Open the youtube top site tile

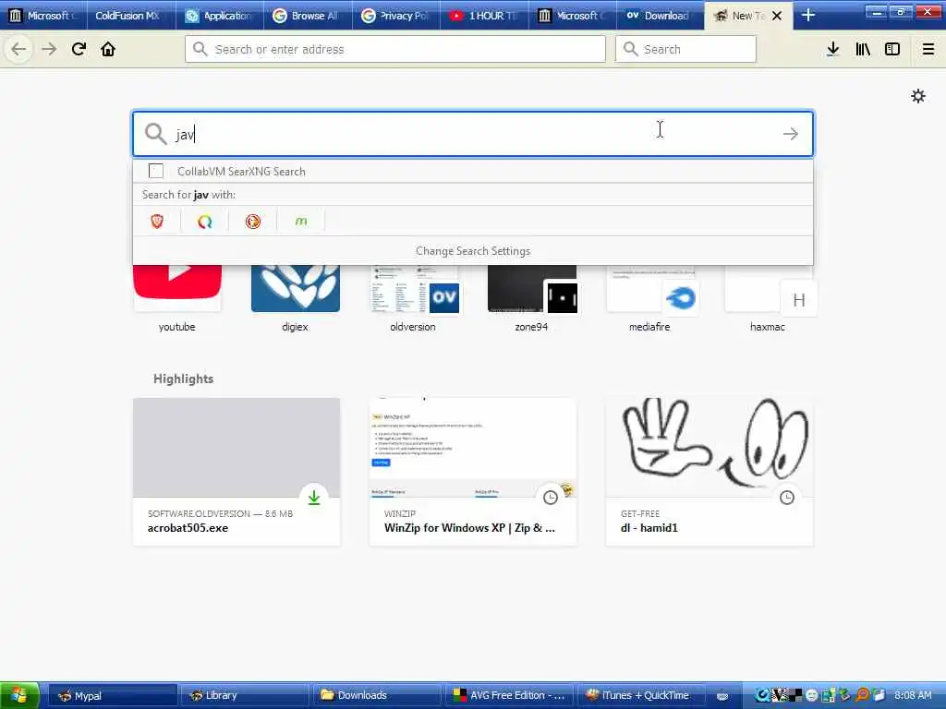tap(176, 298)
